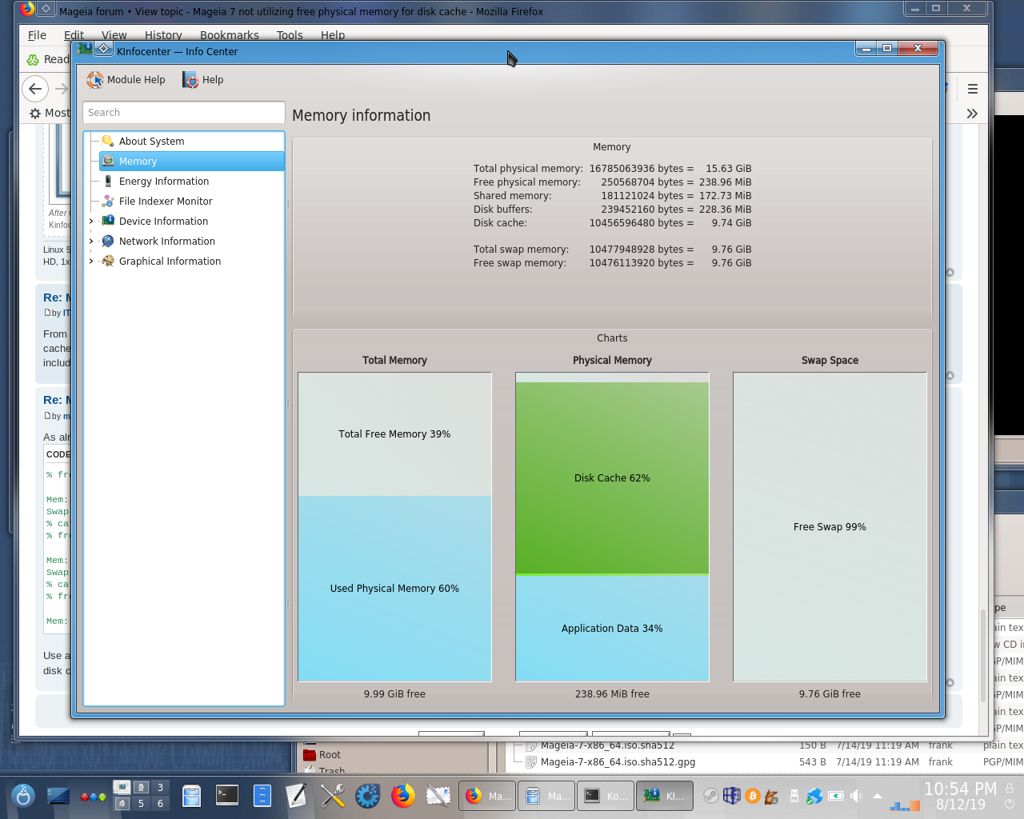This screenshot has height=819, width=1024.
Task: Click the File Indexer Monitor icon
Action: (x=108, y=202)
